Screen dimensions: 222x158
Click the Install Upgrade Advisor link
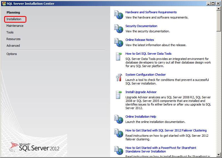pyautogui.click(x=141, y=92)
